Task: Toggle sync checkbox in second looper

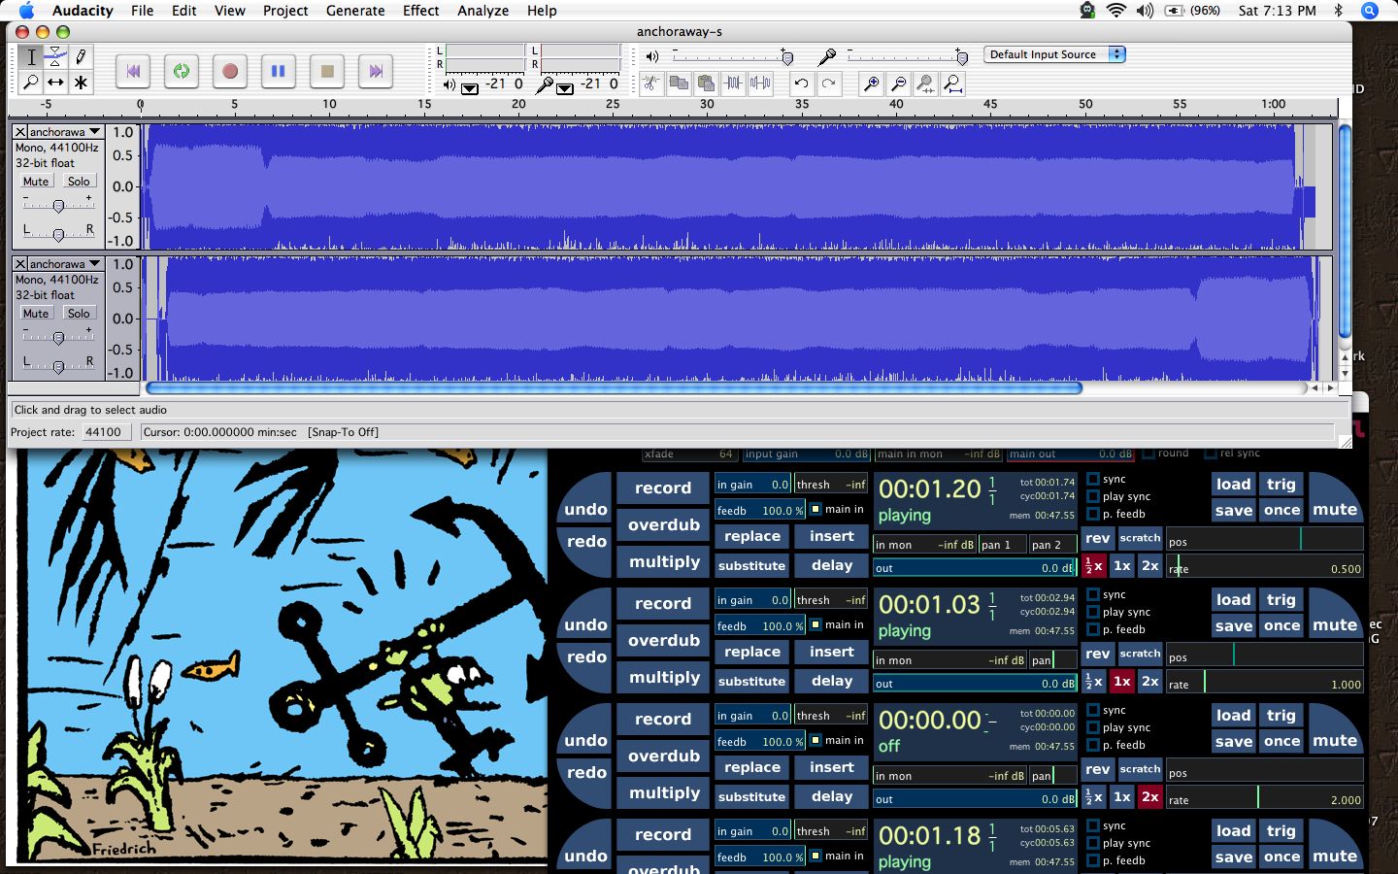Action: click(1094, 594)
